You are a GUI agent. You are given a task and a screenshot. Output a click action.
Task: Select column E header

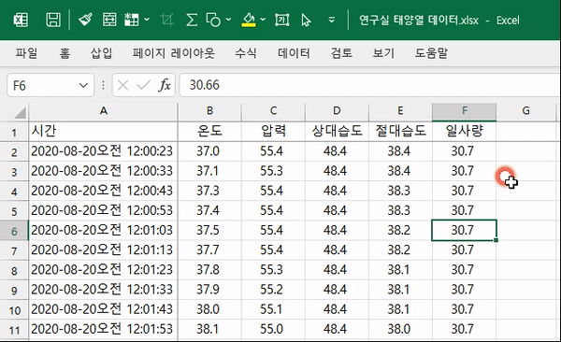tap(400, 111)
